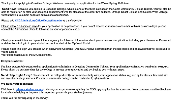This screenshot has width=182, height=110.
Task: Click the CCCAdmissionsOffice@coastline.edu email link
Action: tap(38, 20)
